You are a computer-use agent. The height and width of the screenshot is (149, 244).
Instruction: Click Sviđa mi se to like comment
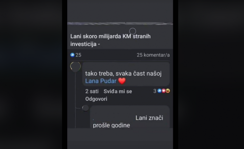[x=118, y=91]
